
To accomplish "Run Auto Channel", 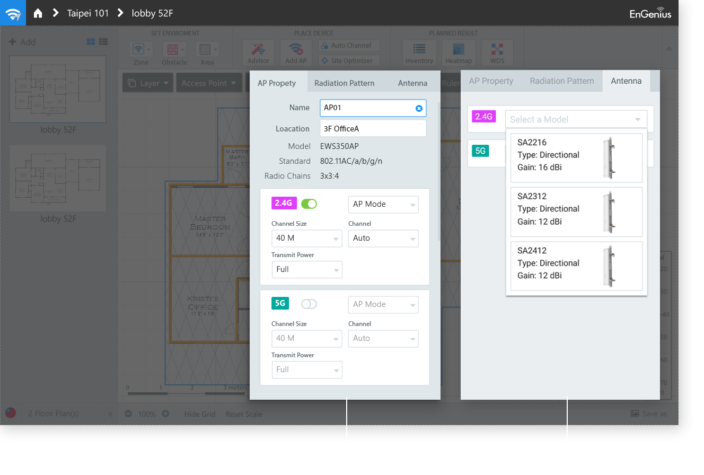I will coord(349,46).
